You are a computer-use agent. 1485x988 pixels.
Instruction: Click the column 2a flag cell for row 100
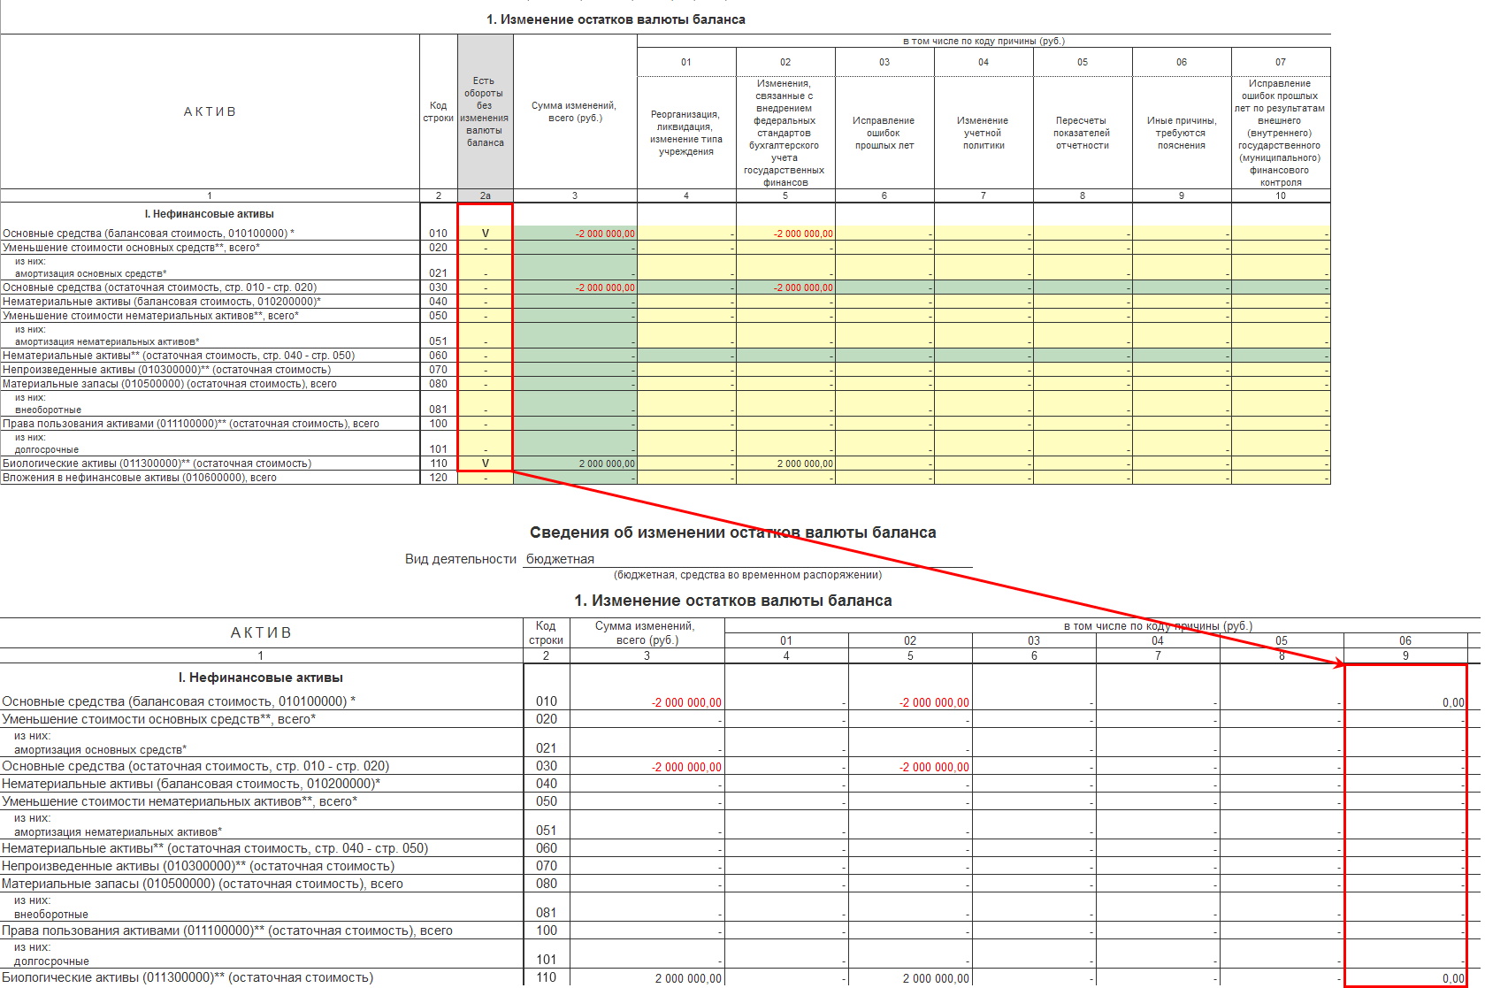485,424
